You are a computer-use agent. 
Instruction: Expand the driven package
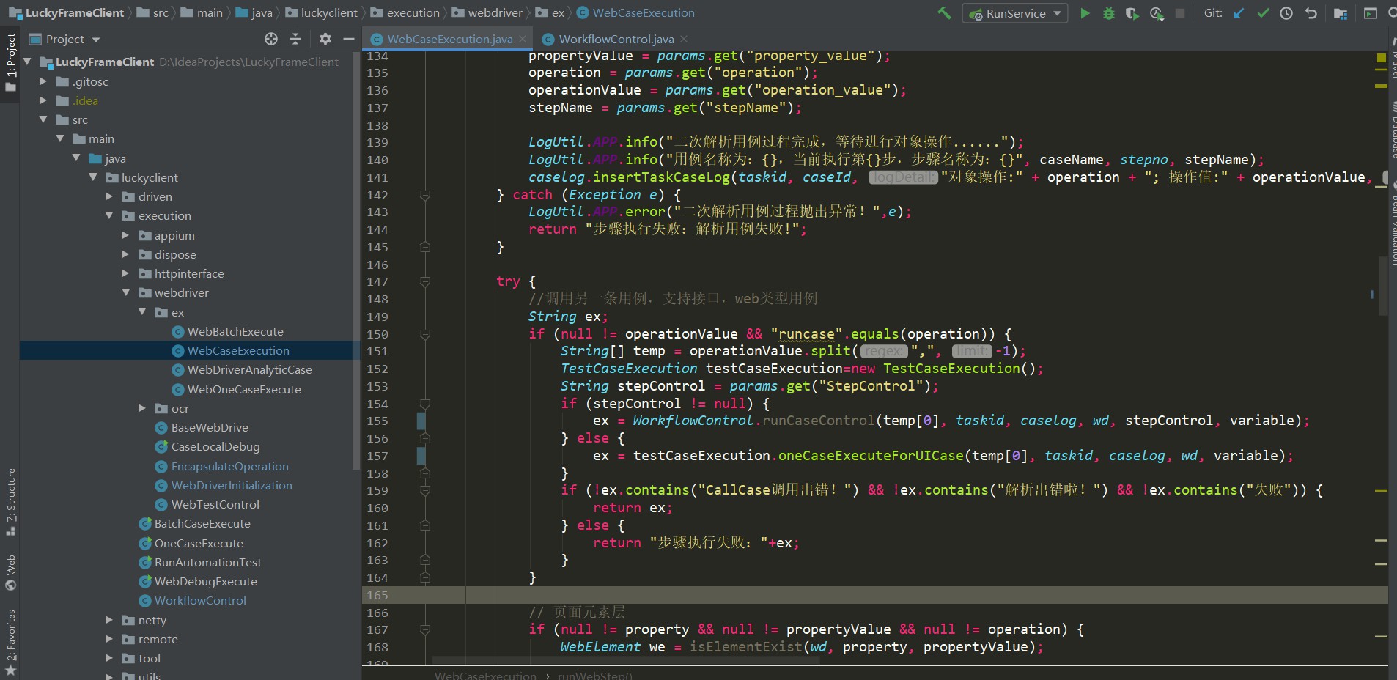(109, 196)
